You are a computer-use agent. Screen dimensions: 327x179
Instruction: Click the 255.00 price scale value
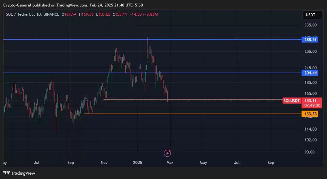click(x=310, y=52)
